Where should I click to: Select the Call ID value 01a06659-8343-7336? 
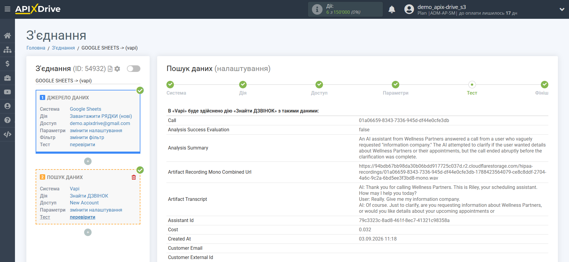point(404,120)
